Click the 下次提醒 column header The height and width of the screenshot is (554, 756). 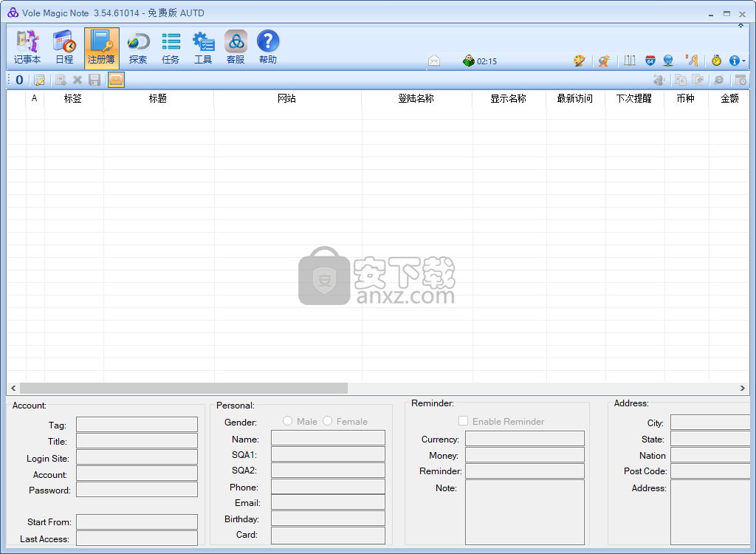(x=634, y=98)
